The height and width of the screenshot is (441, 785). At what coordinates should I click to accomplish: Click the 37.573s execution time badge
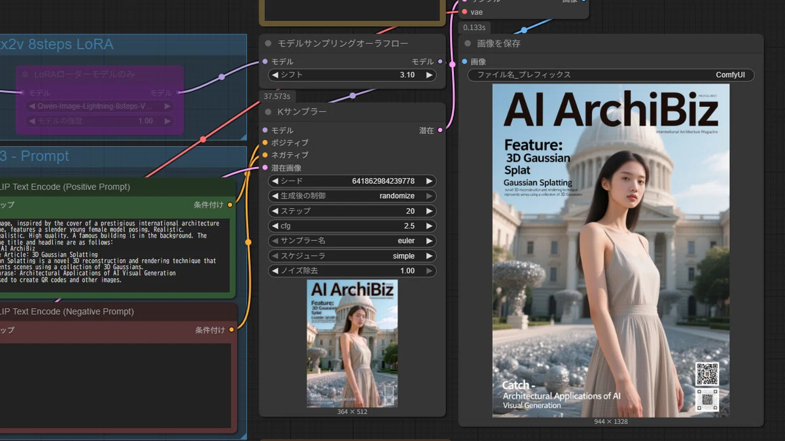pos(277,96)
